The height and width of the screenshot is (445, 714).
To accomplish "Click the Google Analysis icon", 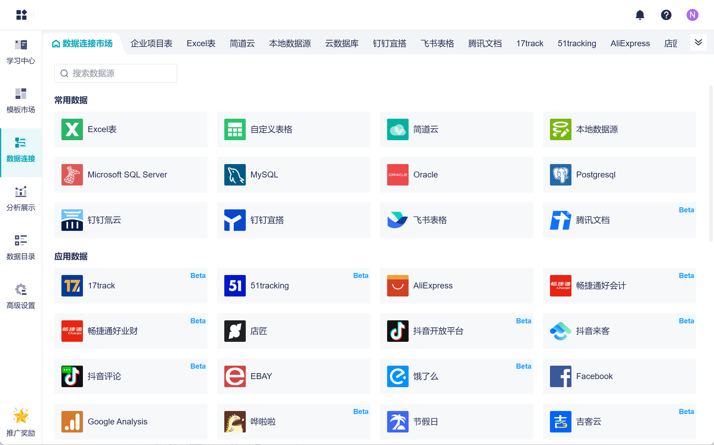I will (72, 422).
